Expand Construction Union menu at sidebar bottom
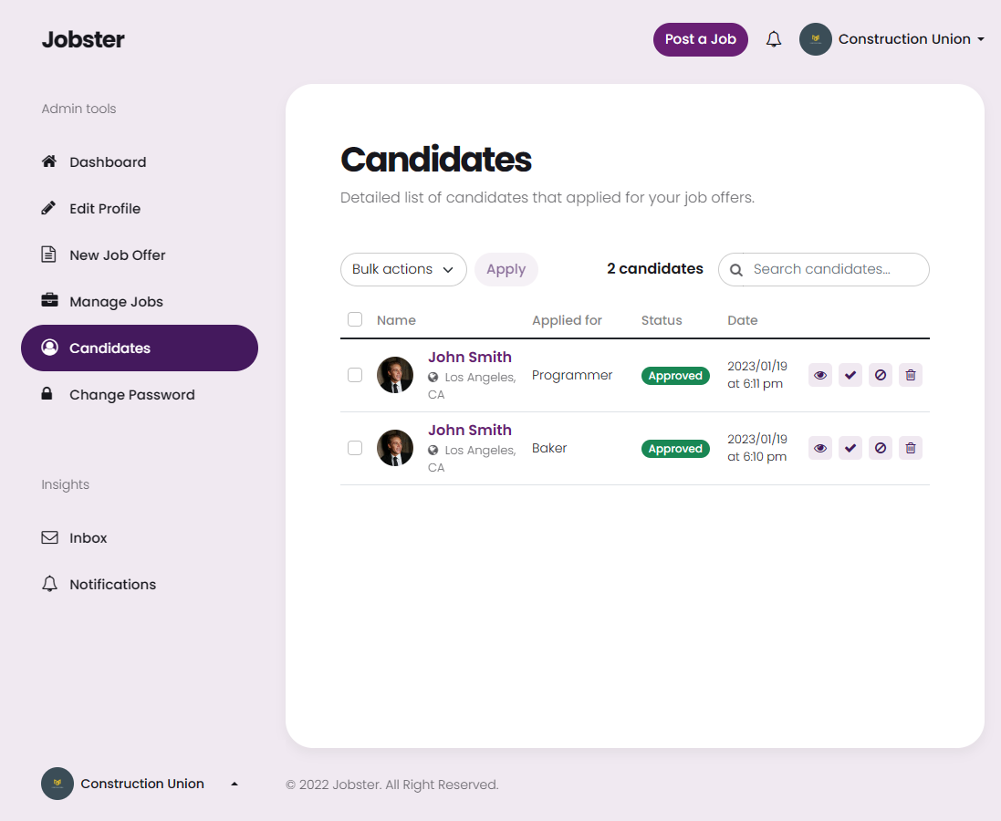Image resolution: width=1001 pixels, height=821 pixels. point(140,784)
